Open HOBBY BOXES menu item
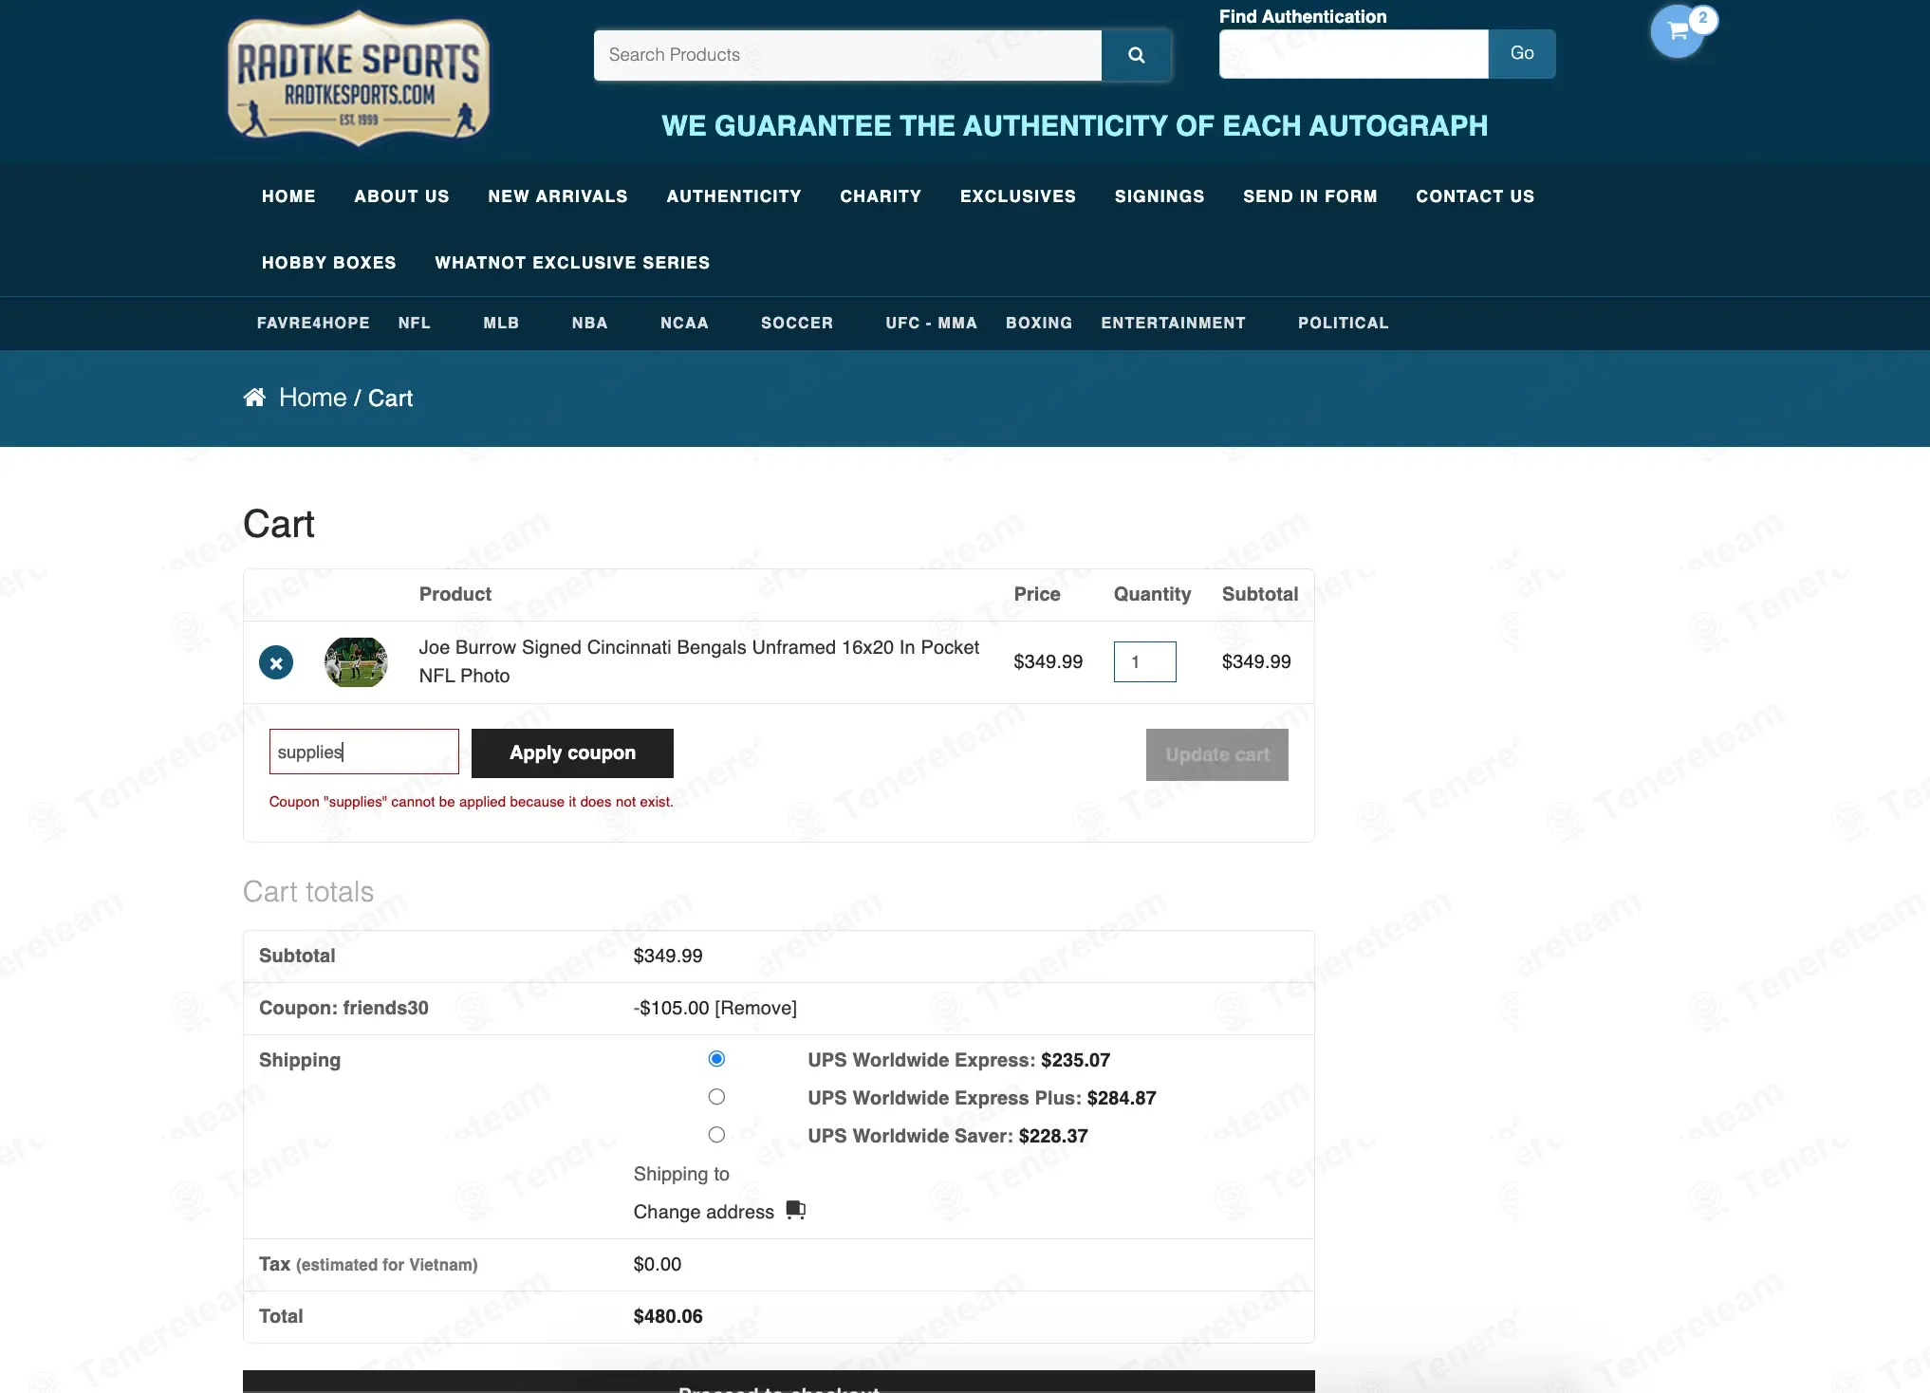The height and width of the screenshot is (1393, 1930). 329,263
